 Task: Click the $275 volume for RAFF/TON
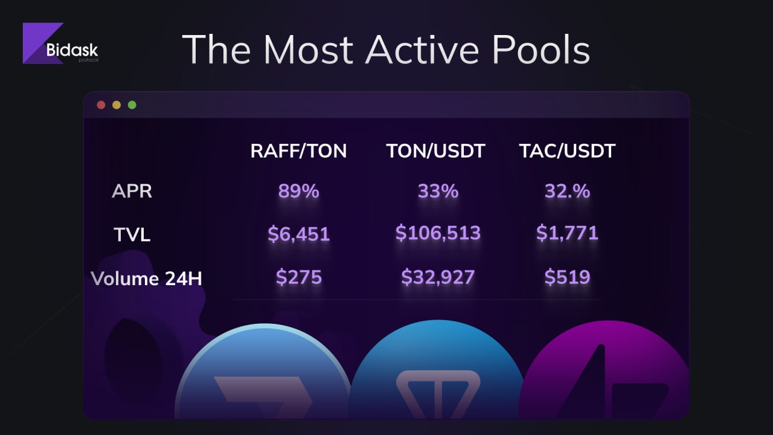coord(298,277)
